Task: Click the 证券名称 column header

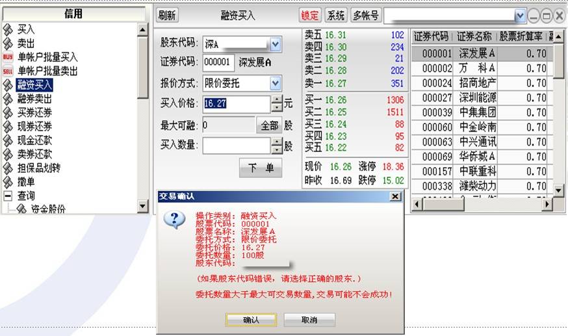Action: [474, 36]
